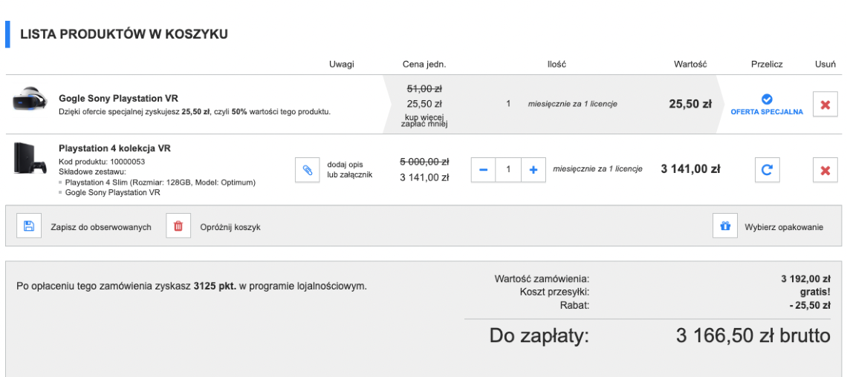This screenshot has width=847, height=377.
Task: Click the crossed-out price 5 000,00 zł
Action: pos(424,161)
